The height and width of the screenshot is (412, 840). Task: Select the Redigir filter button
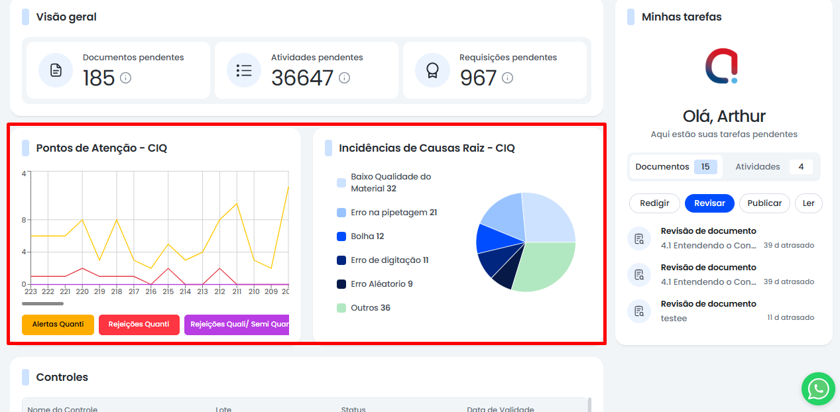(654, 203)
